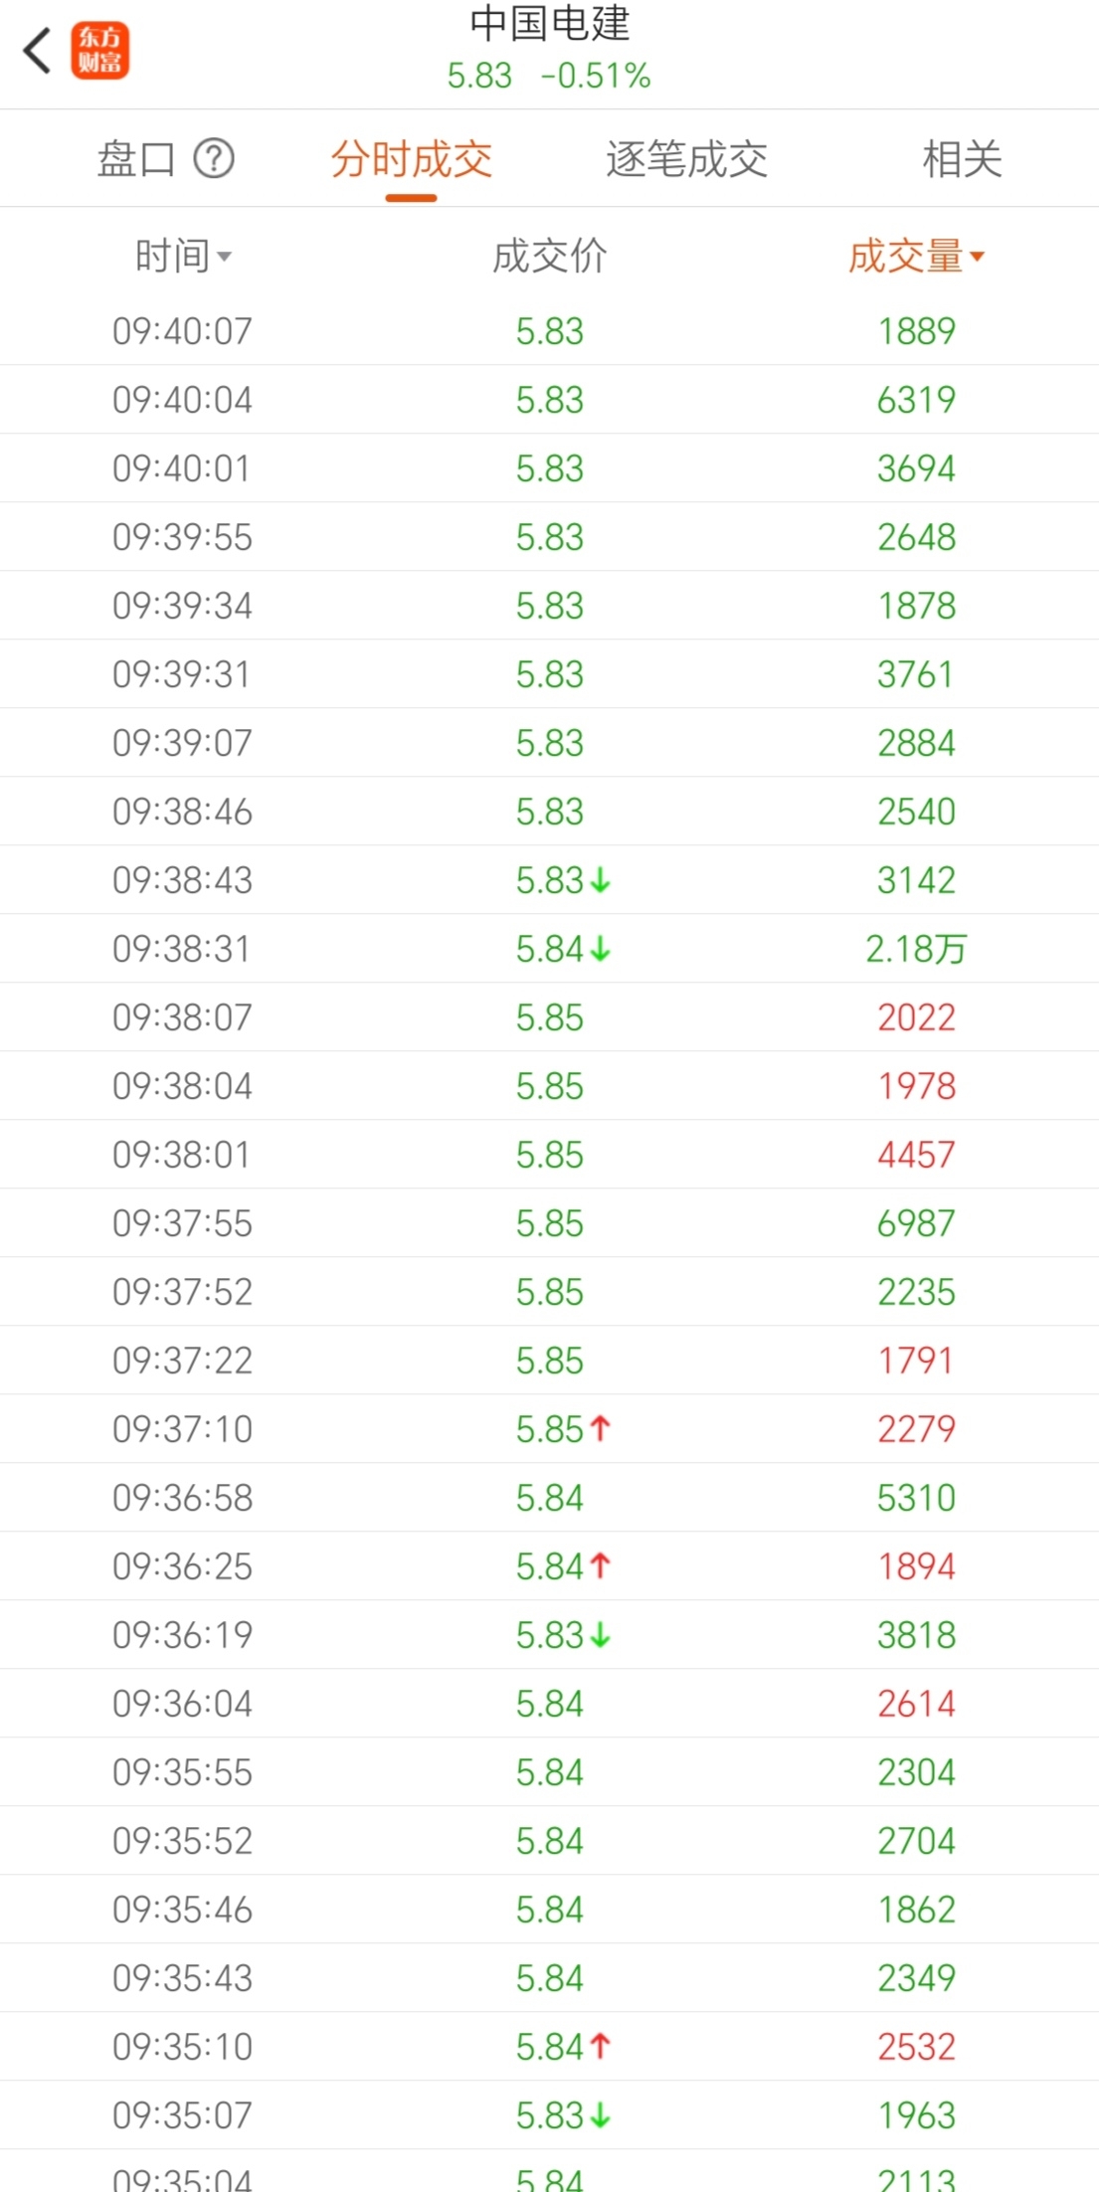Switch to the 盘口 tab
Screen dimensions: 1099x2192
136,159
